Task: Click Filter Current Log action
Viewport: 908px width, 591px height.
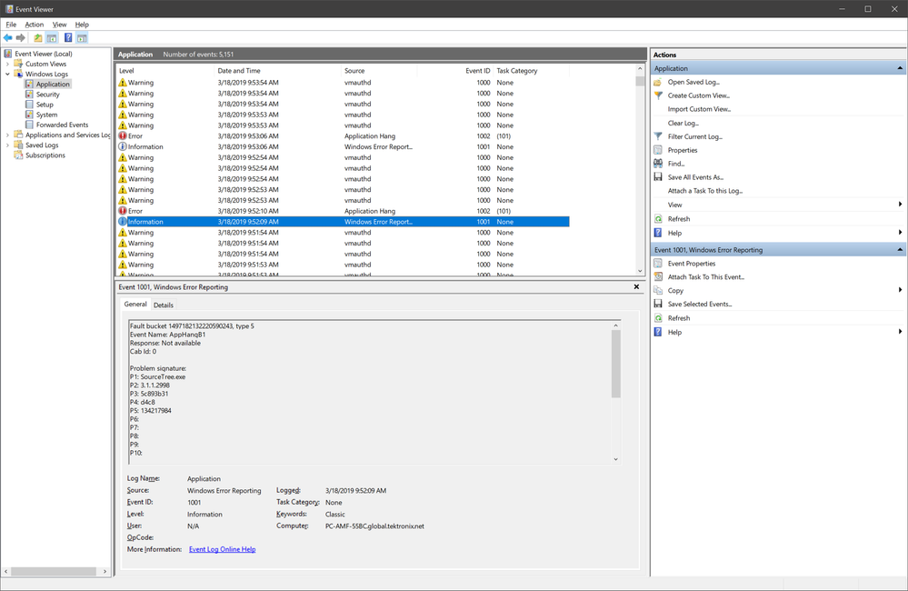Action: [695, 136]
